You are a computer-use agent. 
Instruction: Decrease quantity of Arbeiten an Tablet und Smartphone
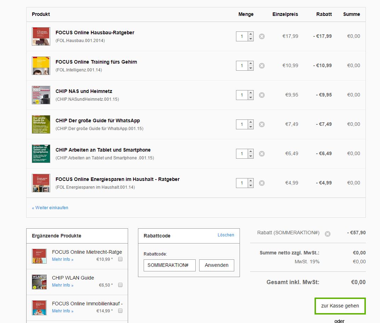251,156
